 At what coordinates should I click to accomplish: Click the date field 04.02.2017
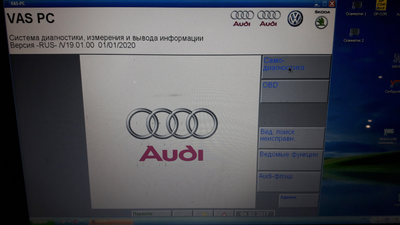255,214
